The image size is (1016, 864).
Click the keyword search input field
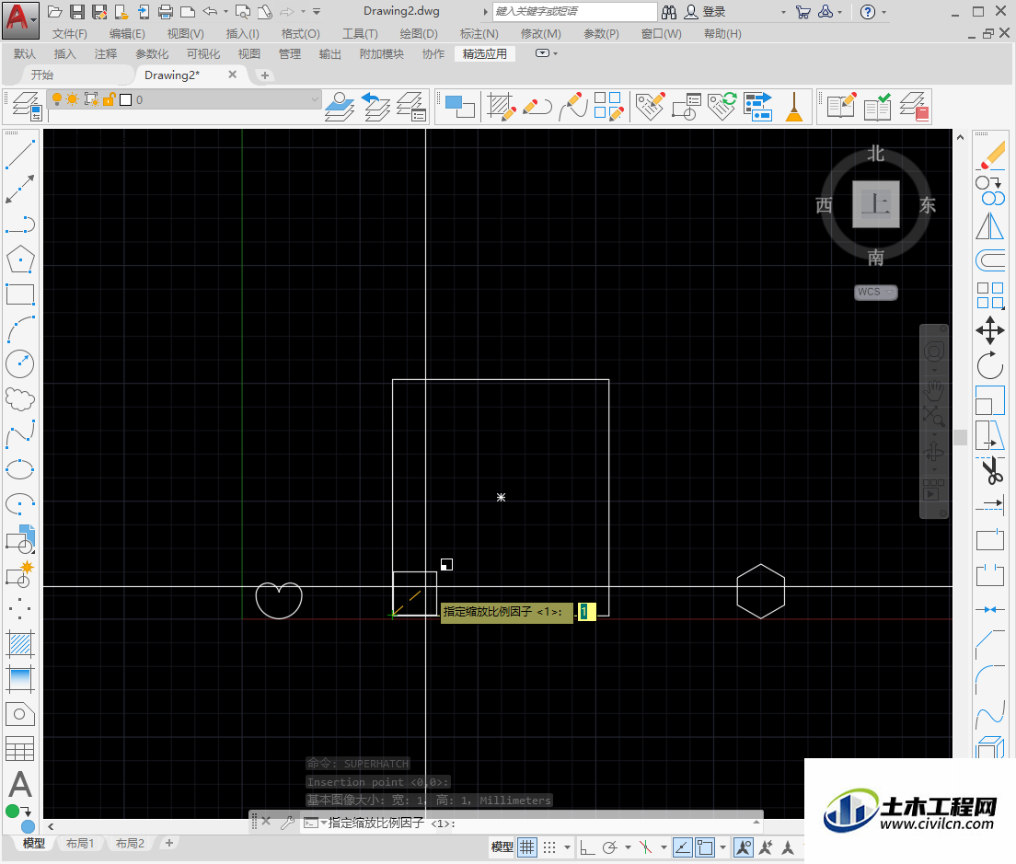tap(575, 12)
